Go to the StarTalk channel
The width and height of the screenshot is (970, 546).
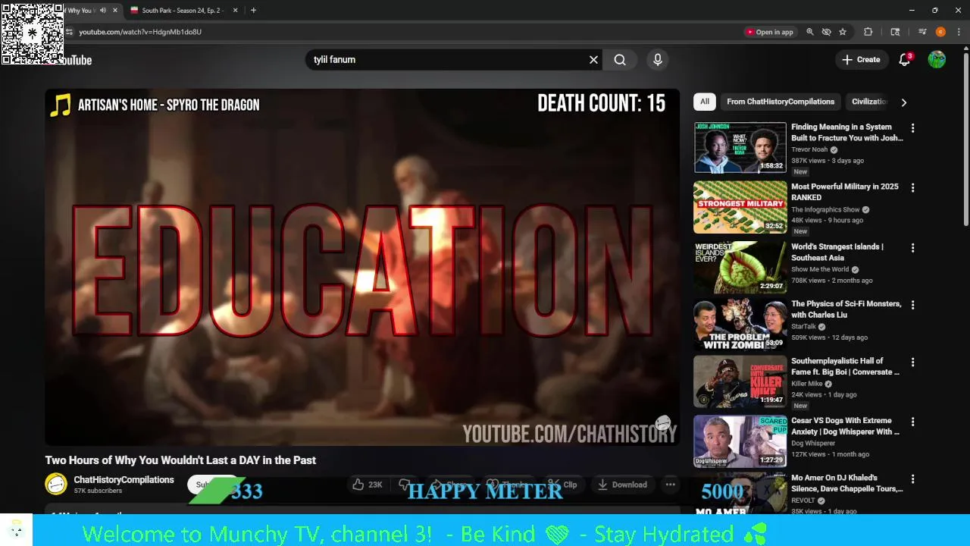pyautogui.click(x=803, y=327)
